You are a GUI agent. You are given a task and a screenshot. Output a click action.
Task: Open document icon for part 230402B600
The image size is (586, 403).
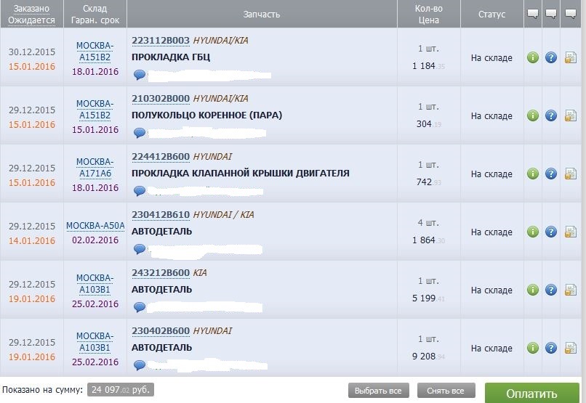coord(571,348)
